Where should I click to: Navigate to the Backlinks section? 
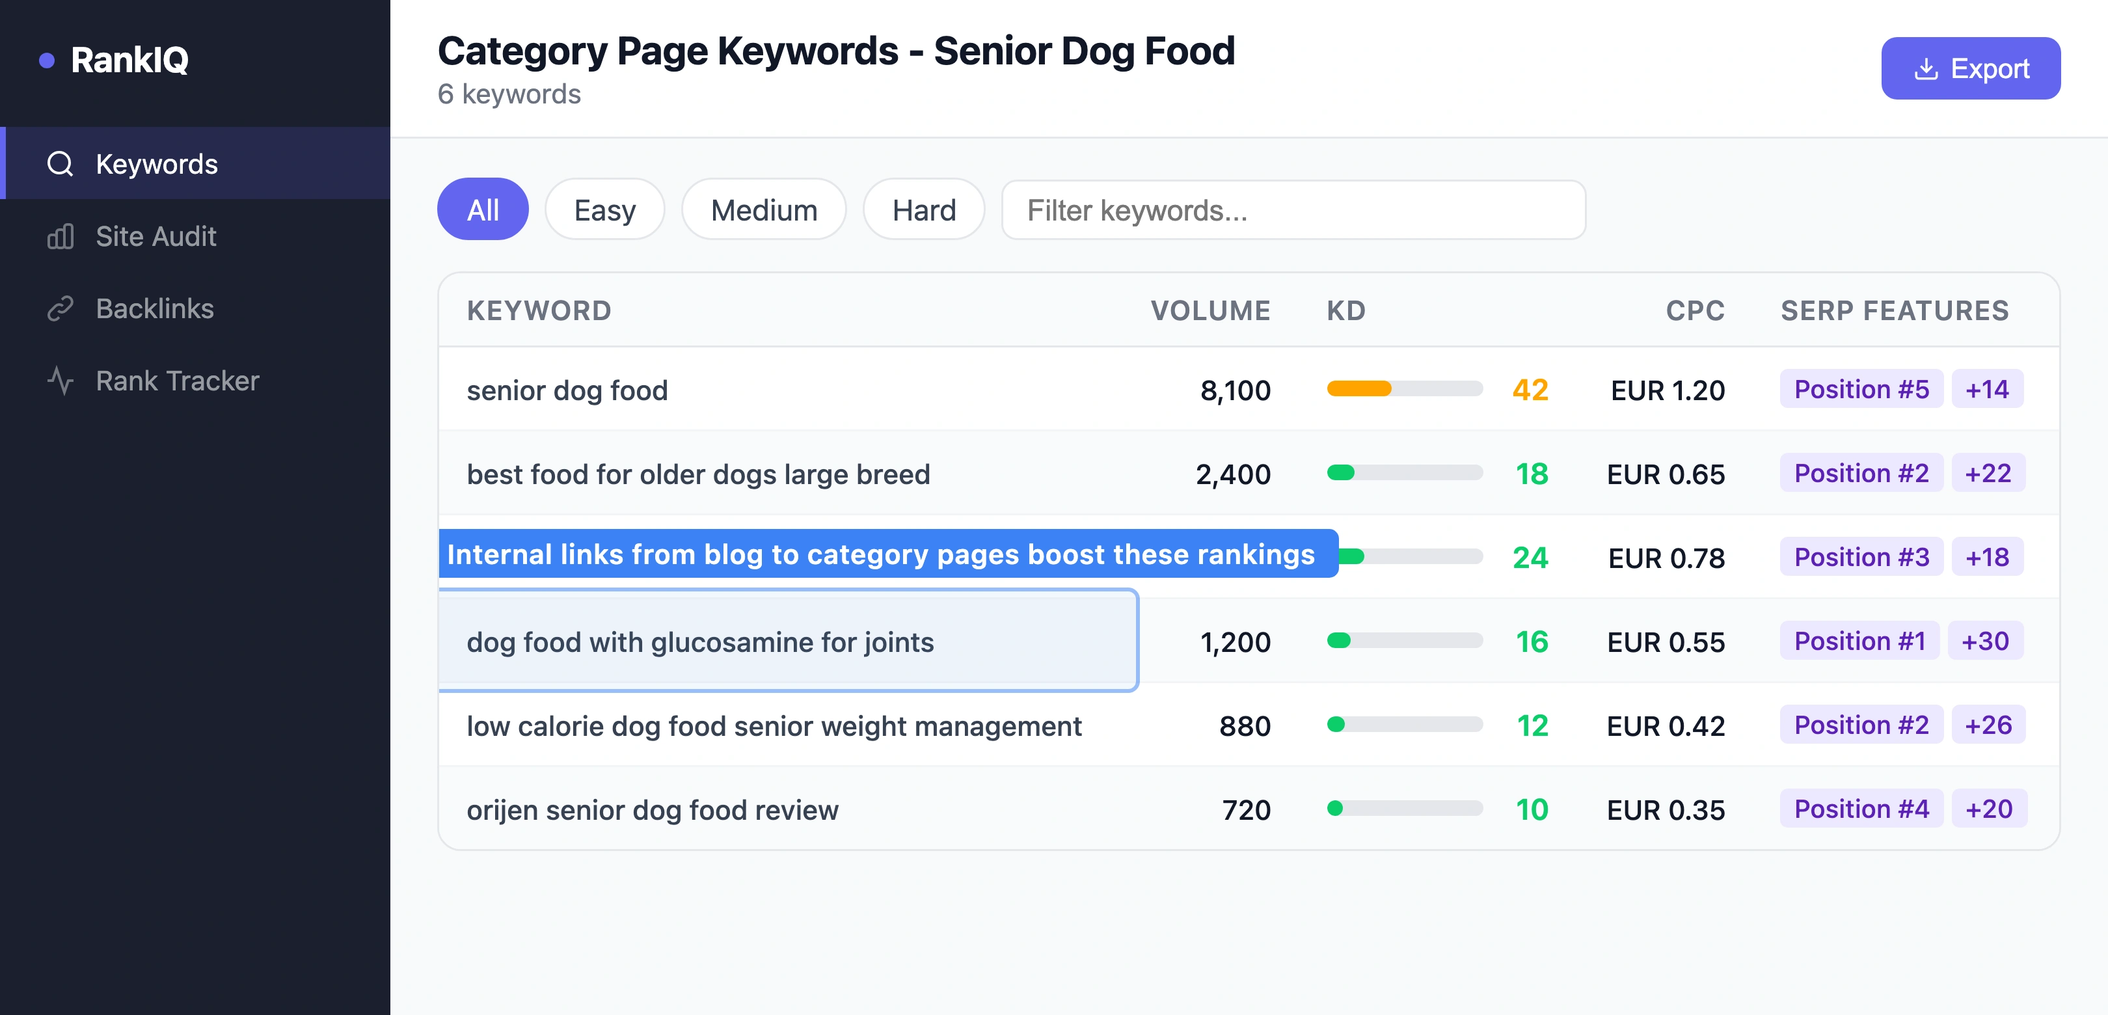coord(154,308)
